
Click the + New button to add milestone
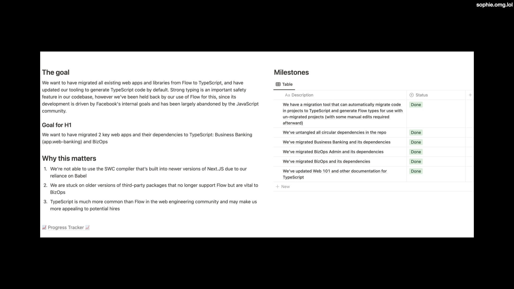(x=283, y=186)
